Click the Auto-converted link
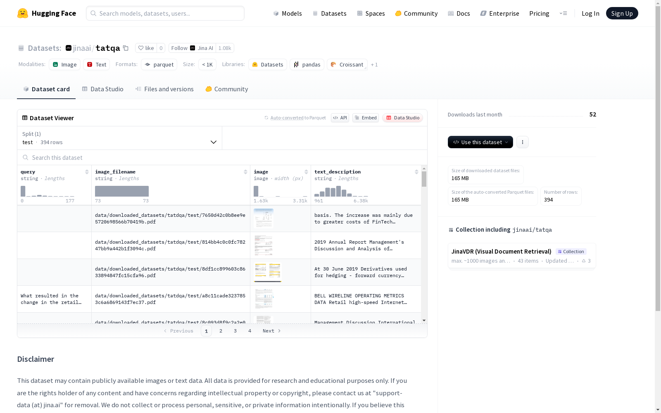 287,118
